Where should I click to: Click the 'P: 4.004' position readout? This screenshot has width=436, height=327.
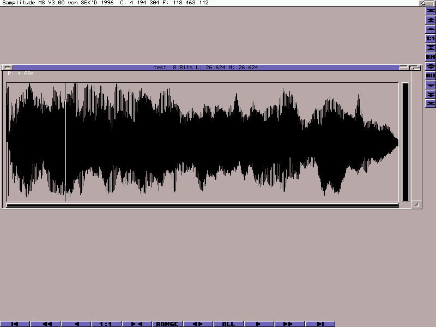[x=21, y=74]
